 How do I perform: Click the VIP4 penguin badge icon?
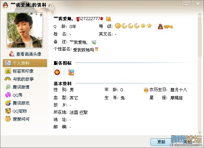[165, 26]
